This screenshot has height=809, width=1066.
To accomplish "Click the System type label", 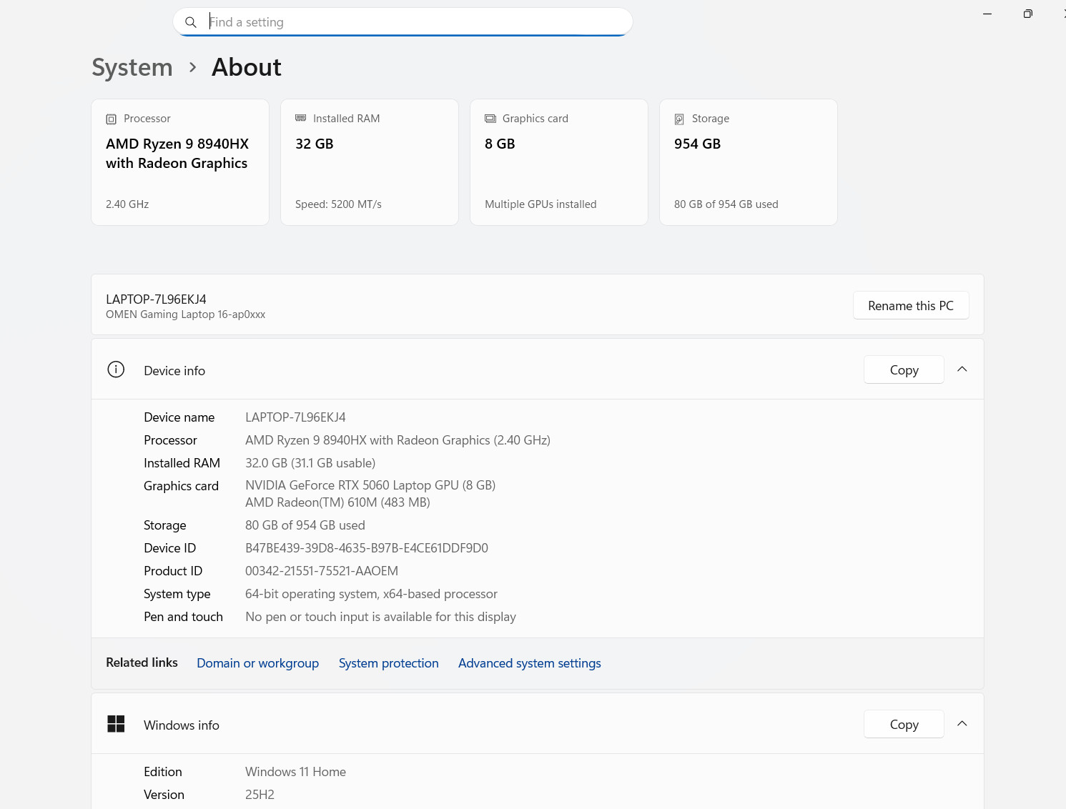I will (x=177, y=594).
